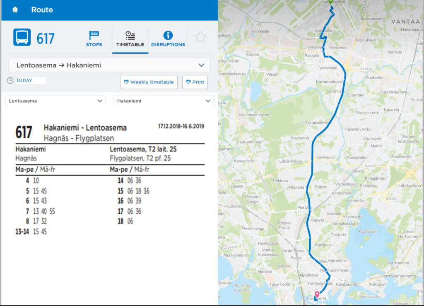Click the Kalasatama label on map
The height and width of the screenshot is (306, 424).
tap(347, 284)
